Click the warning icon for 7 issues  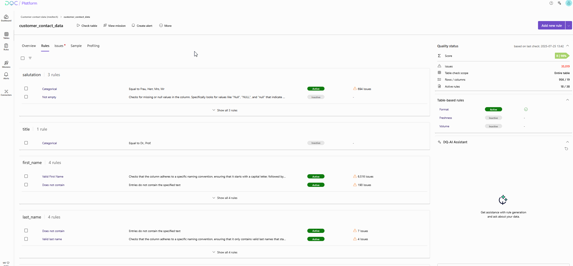tap(355, 231)
